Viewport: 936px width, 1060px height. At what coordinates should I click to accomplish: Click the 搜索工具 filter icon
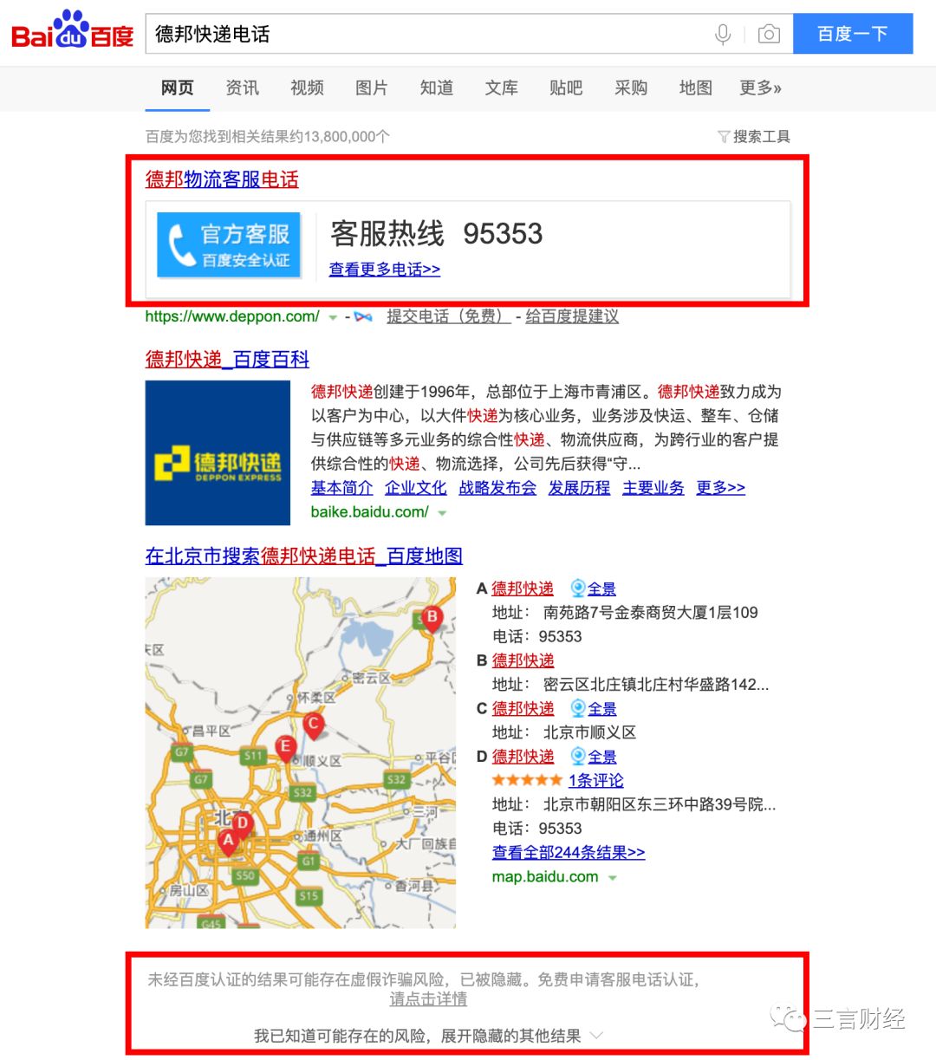point(724,137)
